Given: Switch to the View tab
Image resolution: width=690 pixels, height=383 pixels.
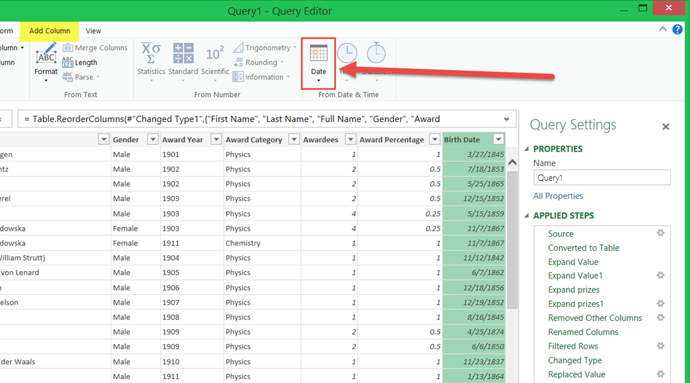Looking at the screenshot, I should (x=94, y=31).
